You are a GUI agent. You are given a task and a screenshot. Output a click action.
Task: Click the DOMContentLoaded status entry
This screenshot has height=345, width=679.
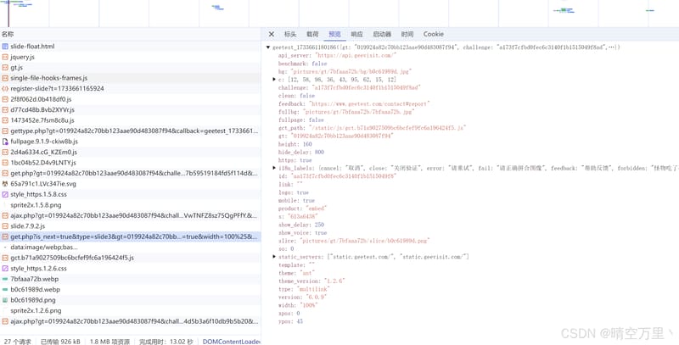[231, 342]
